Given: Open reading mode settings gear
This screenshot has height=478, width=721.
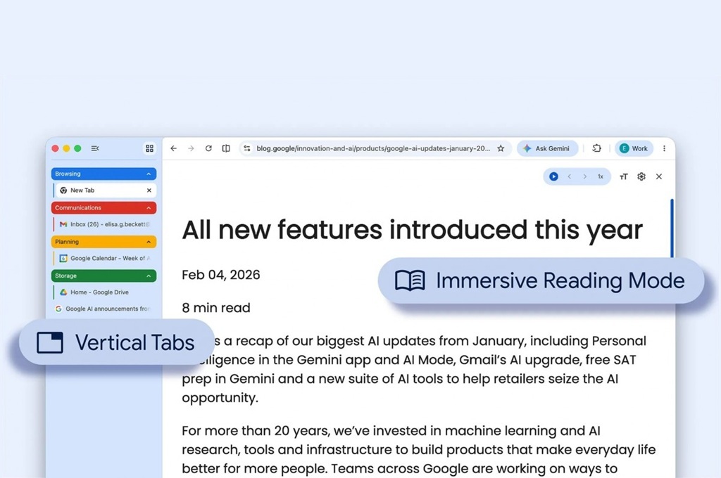Looking at the screenshot, I should pos(641,176).
